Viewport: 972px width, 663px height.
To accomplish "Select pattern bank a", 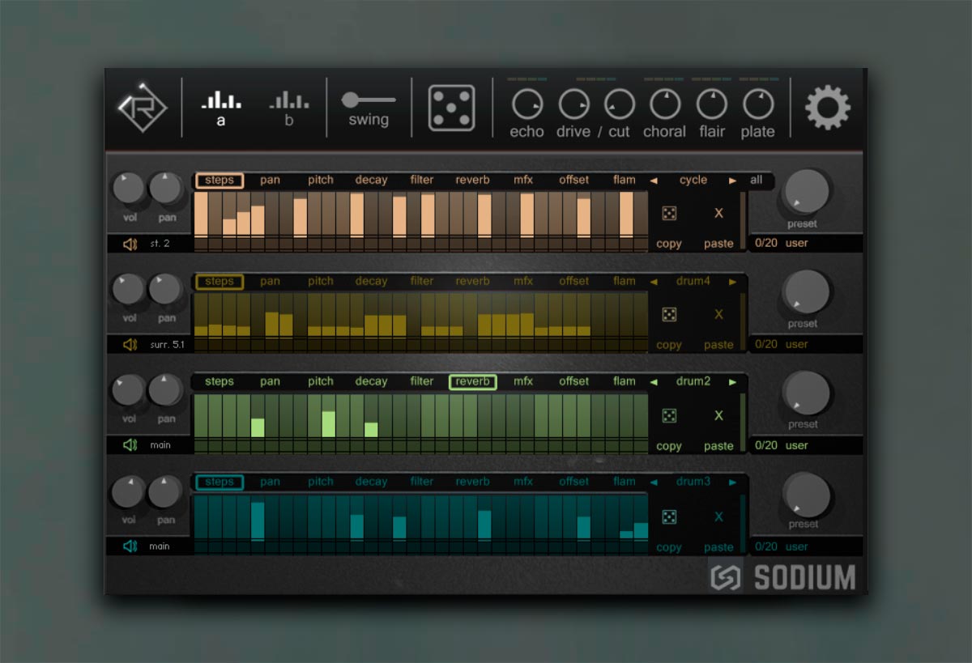I will coord(221,108).
